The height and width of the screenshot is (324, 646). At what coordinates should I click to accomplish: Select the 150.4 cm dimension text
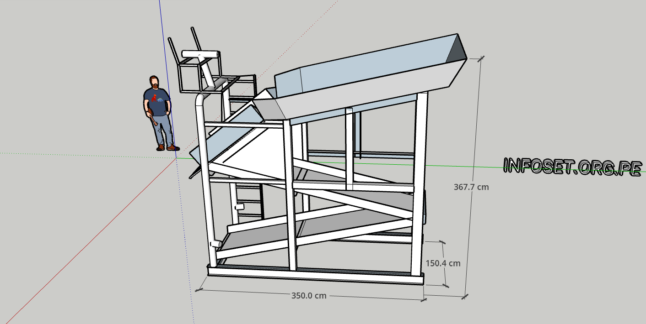442,263
